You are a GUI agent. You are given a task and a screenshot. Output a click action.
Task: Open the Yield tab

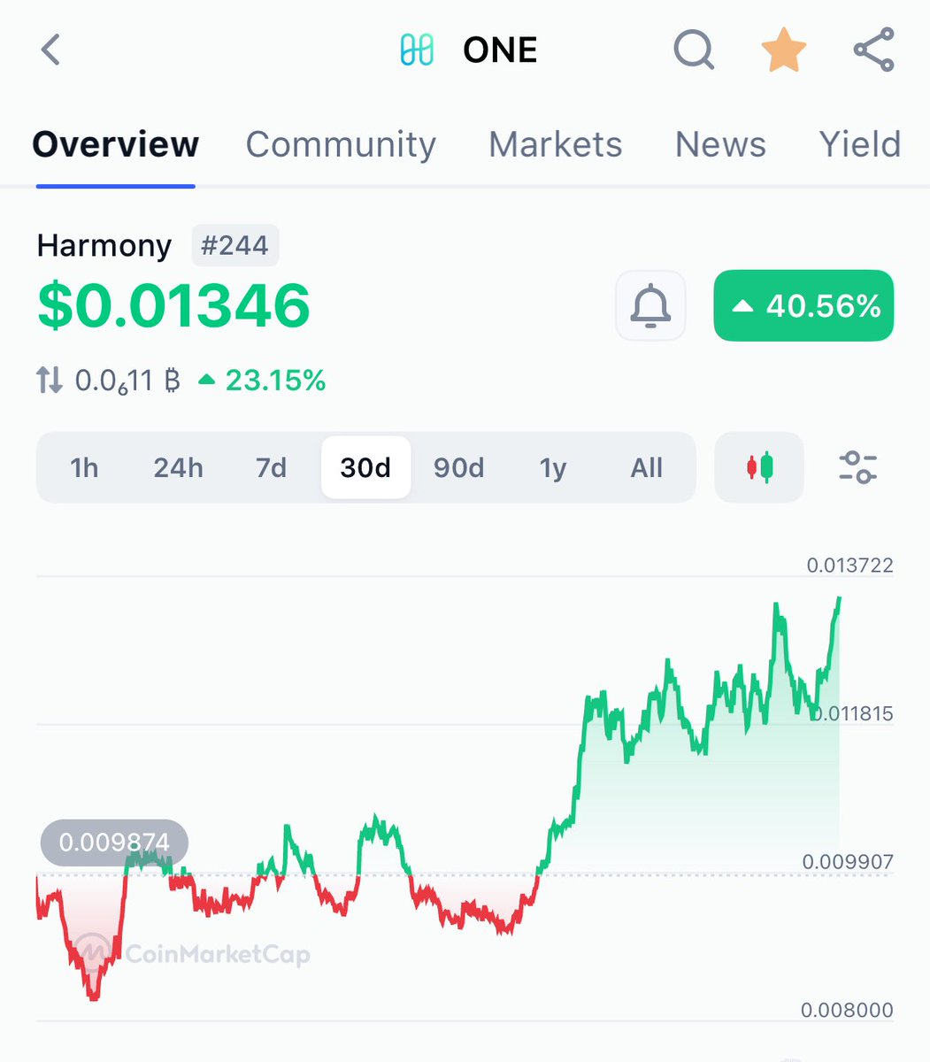pos(859,144)
